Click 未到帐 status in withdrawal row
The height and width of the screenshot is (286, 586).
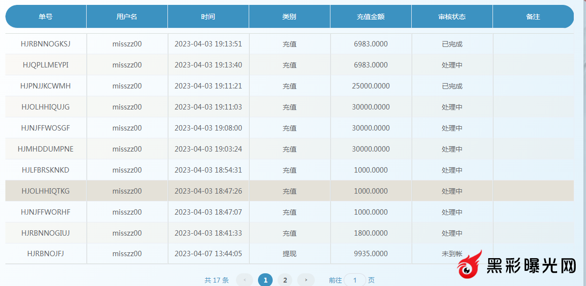452,254
